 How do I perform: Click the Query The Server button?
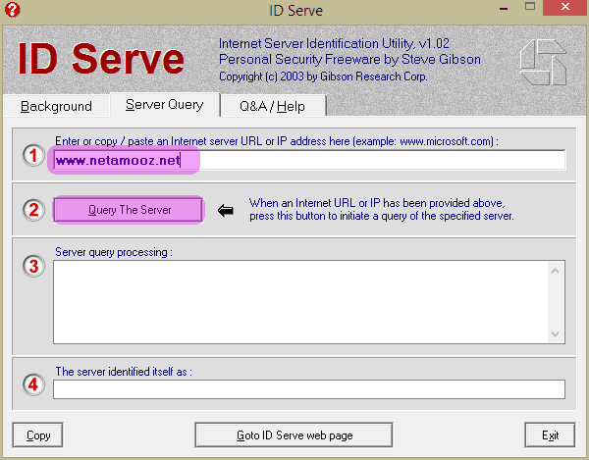click(129, 210)
